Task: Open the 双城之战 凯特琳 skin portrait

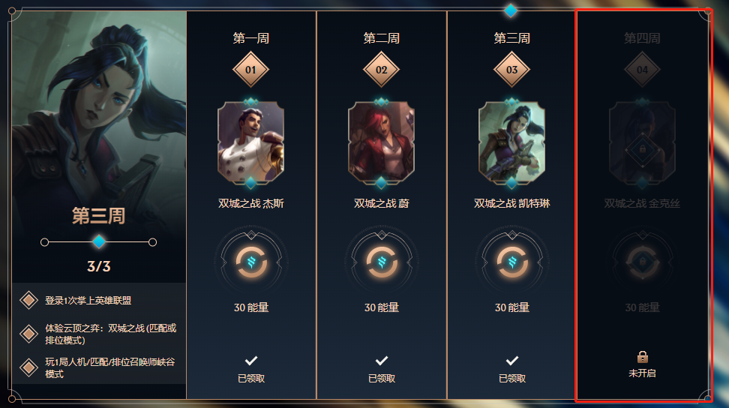Action: [x=511, y=142]
